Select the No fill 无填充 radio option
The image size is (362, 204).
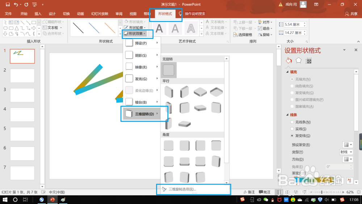tap(292, 79)
